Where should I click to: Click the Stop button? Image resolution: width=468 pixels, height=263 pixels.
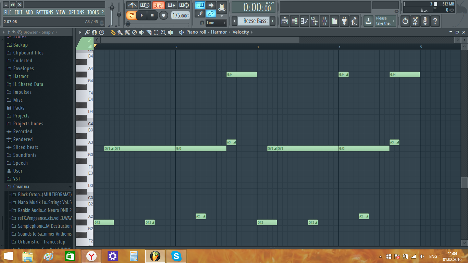tap(152, 15)
